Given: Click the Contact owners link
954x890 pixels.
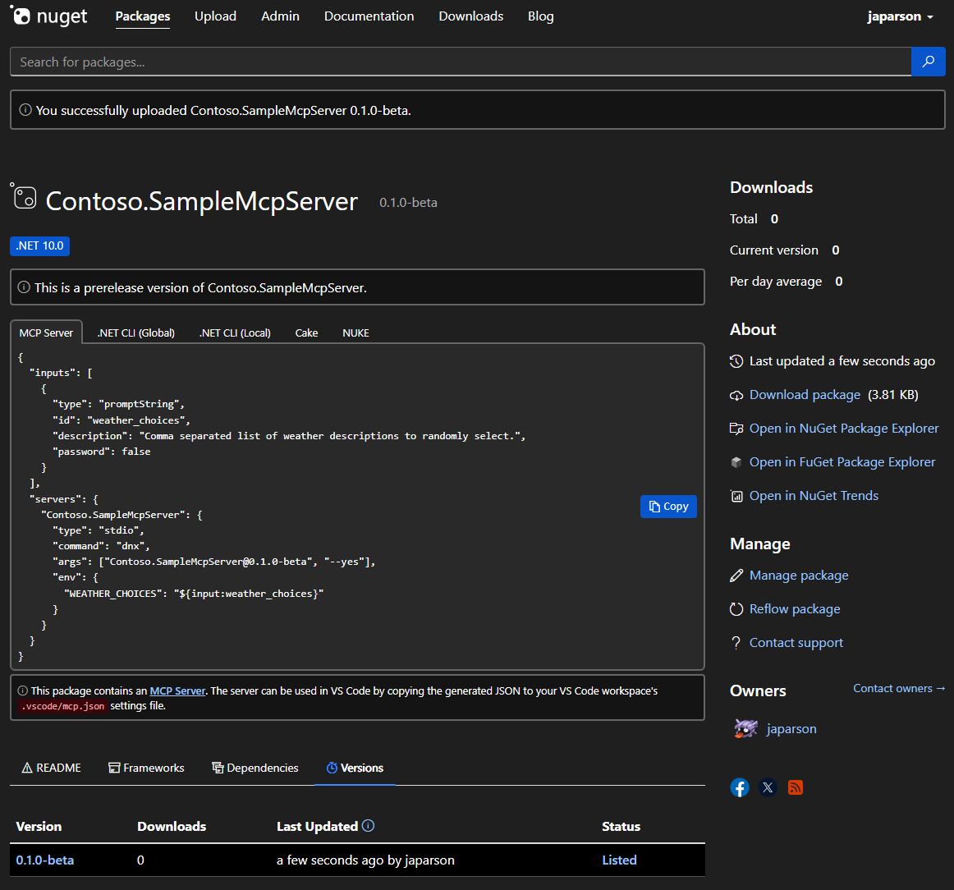Looking at the screenshot, I should tap(899, 688).
